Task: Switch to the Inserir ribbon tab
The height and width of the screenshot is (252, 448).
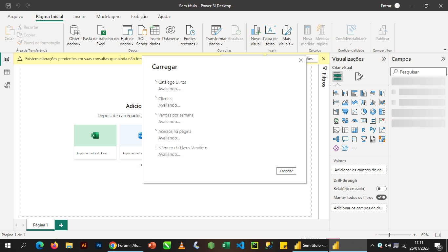Action: (x=80, y=16)
